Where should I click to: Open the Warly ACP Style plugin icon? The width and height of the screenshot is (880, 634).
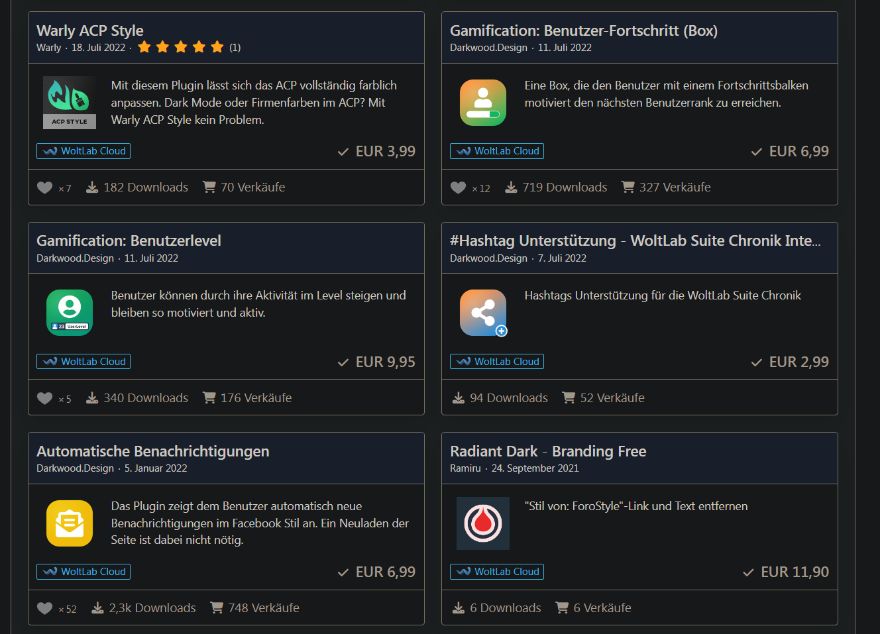click(x=70, y=102)
